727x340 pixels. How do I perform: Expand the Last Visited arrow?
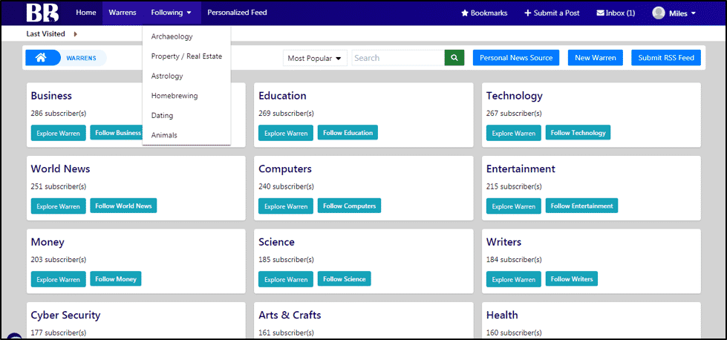pos(76,34)
